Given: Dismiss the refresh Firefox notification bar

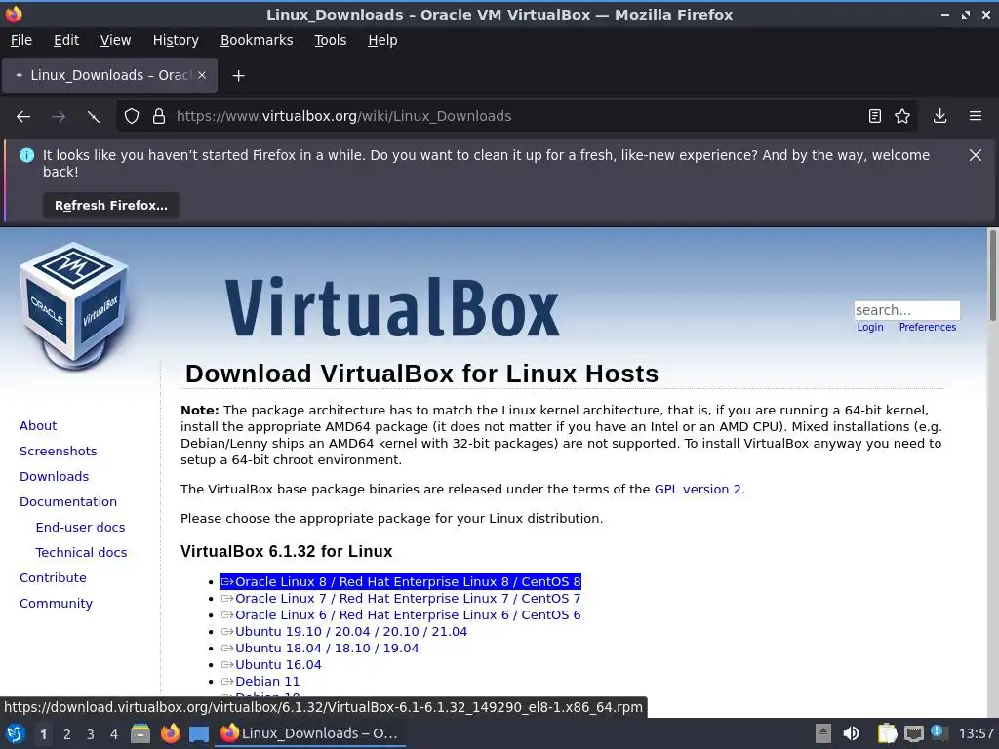Looking at the screenshot, I should [975, 155].
